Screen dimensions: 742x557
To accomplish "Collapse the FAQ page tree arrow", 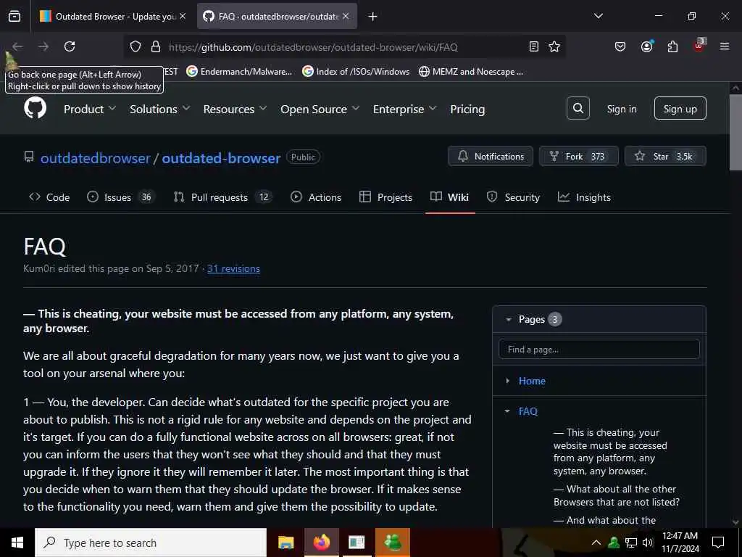I will pyautogui.click(x=507, y=411).
